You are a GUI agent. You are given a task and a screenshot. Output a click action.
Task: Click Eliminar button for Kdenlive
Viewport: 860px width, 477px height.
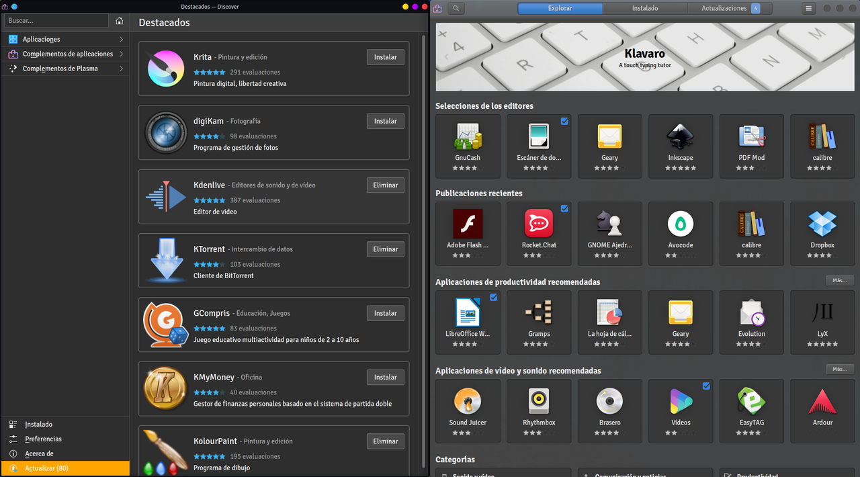[386, 185]
